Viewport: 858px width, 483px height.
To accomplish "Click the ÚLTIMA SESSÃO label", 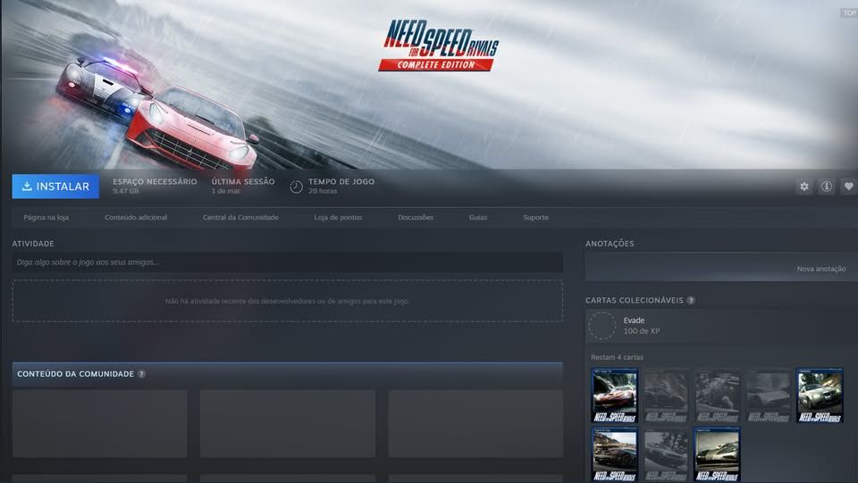I will click(243, 182).
